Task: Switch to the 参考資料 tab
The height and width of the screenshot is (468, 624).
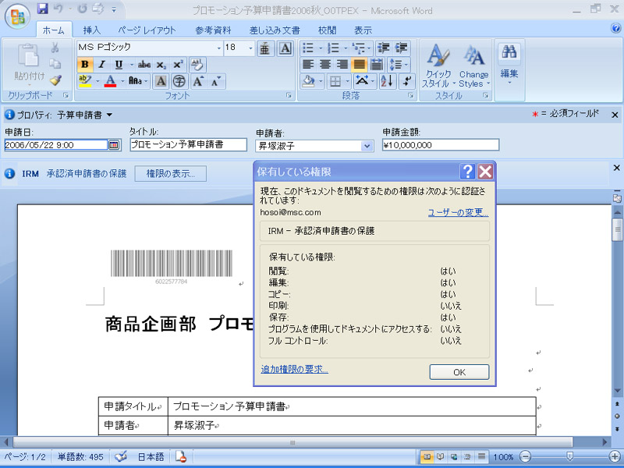Action: pyautogui.click(x=213, y=30)
